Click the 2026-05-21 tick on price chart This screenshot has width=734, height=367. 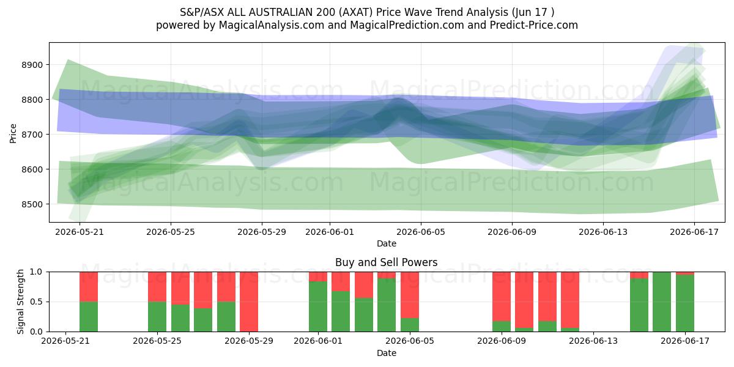80,232
